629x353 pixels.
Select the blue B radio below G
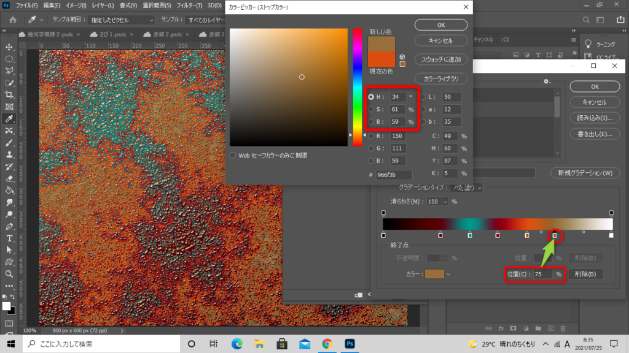point(371,161)
